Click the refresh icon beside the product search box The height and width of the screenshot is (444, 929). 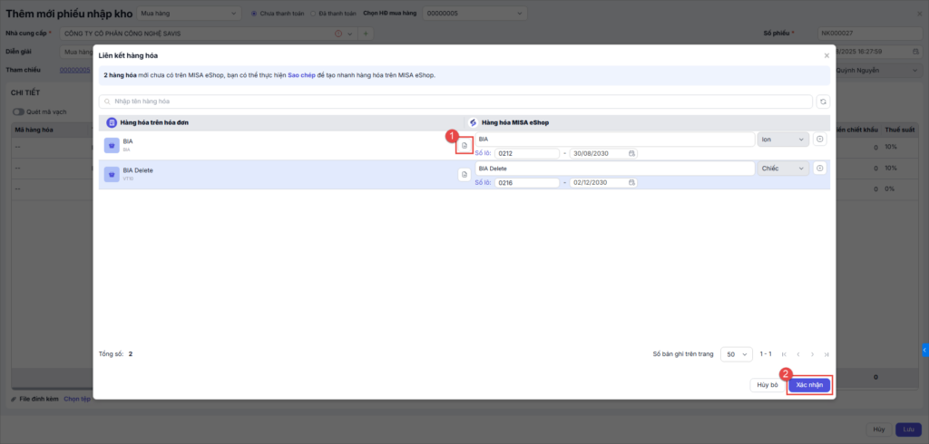823,101
